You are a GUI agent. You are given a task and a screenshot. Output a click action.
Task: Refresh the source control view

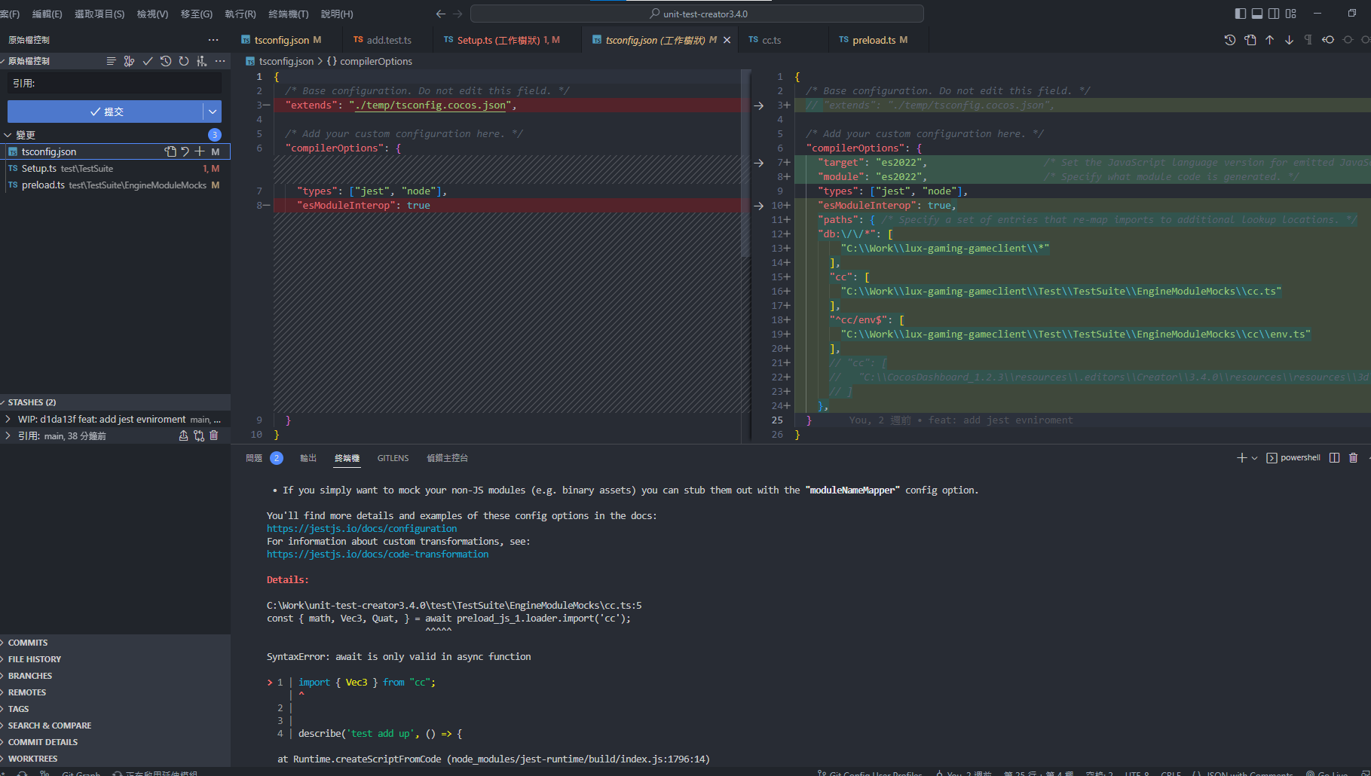tap(184, 61)
